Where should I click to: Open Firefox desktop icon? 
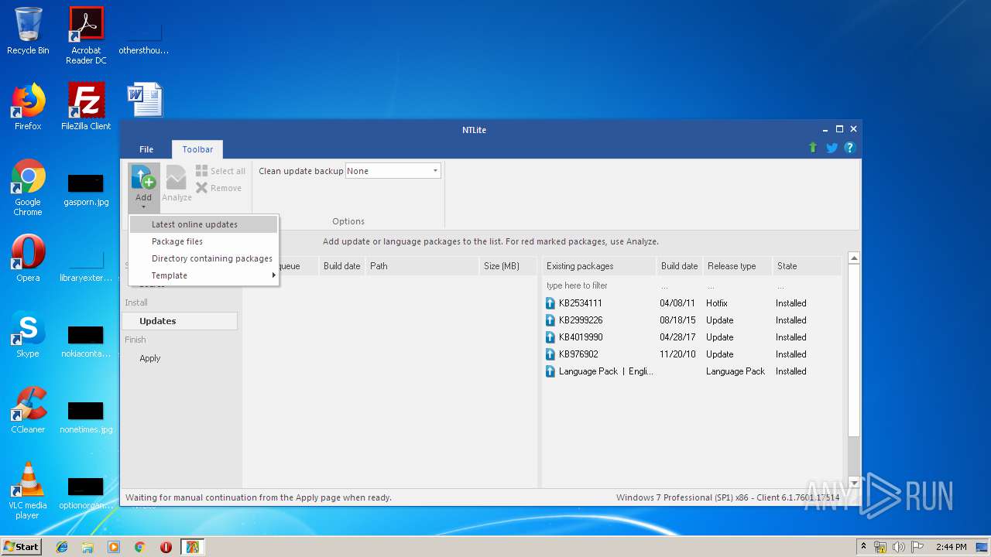point(28,107)
